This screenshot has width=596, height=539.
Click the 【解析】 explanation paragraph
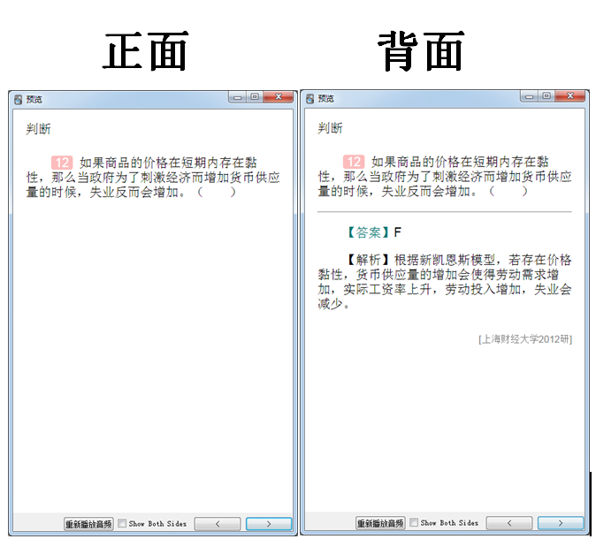point(445,282)
